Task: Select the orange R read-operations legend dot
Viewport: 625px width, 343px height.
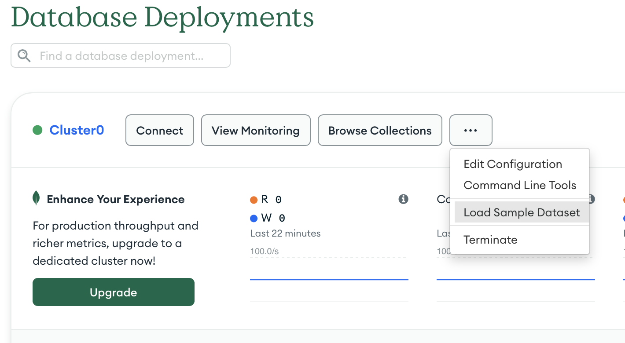Action: pos(254,199)
